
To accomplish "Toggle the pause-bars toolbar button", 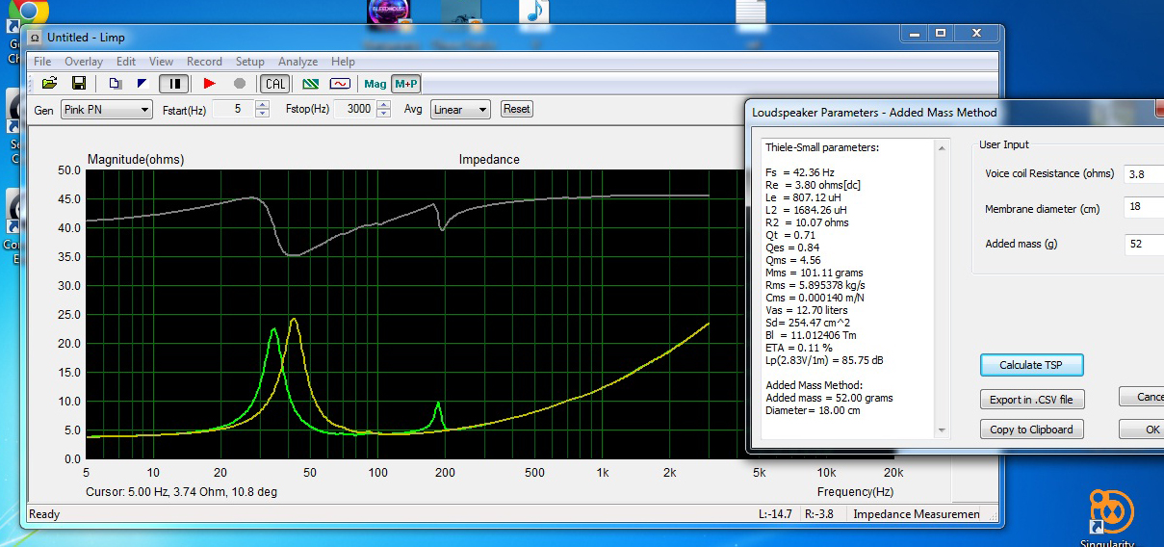I will click(x=174, y=84).
